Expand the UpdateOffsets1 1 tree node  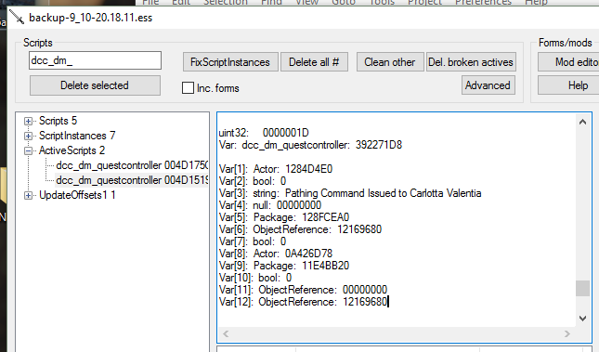(28, 195)
